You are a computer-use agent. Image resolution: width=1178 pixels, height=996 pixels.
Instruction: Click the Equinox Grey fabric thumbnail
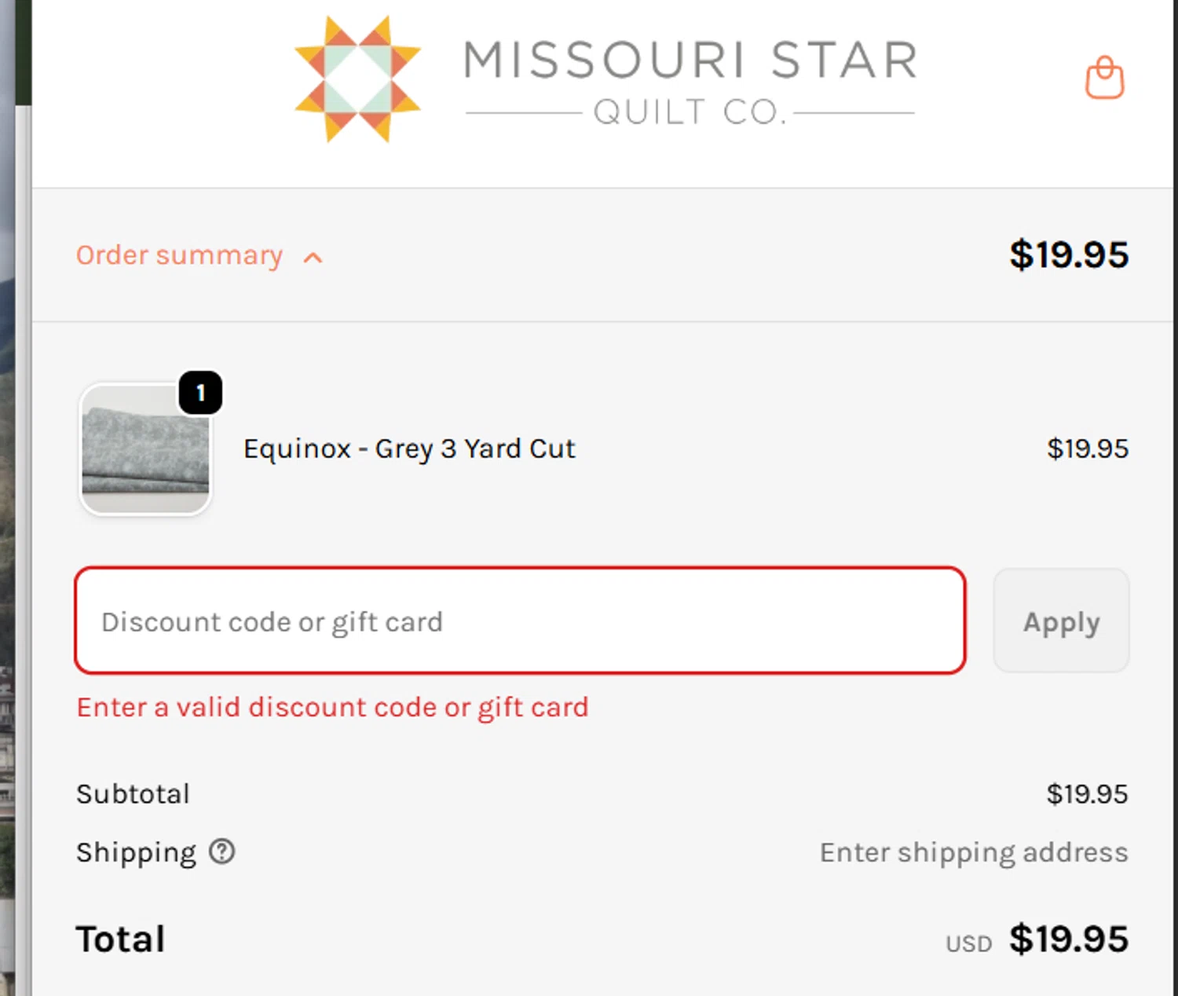pos(146,451)
